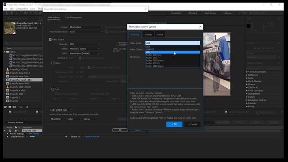
Task: Open Best Settings render settings link
Action: click(x=34, y=134)
